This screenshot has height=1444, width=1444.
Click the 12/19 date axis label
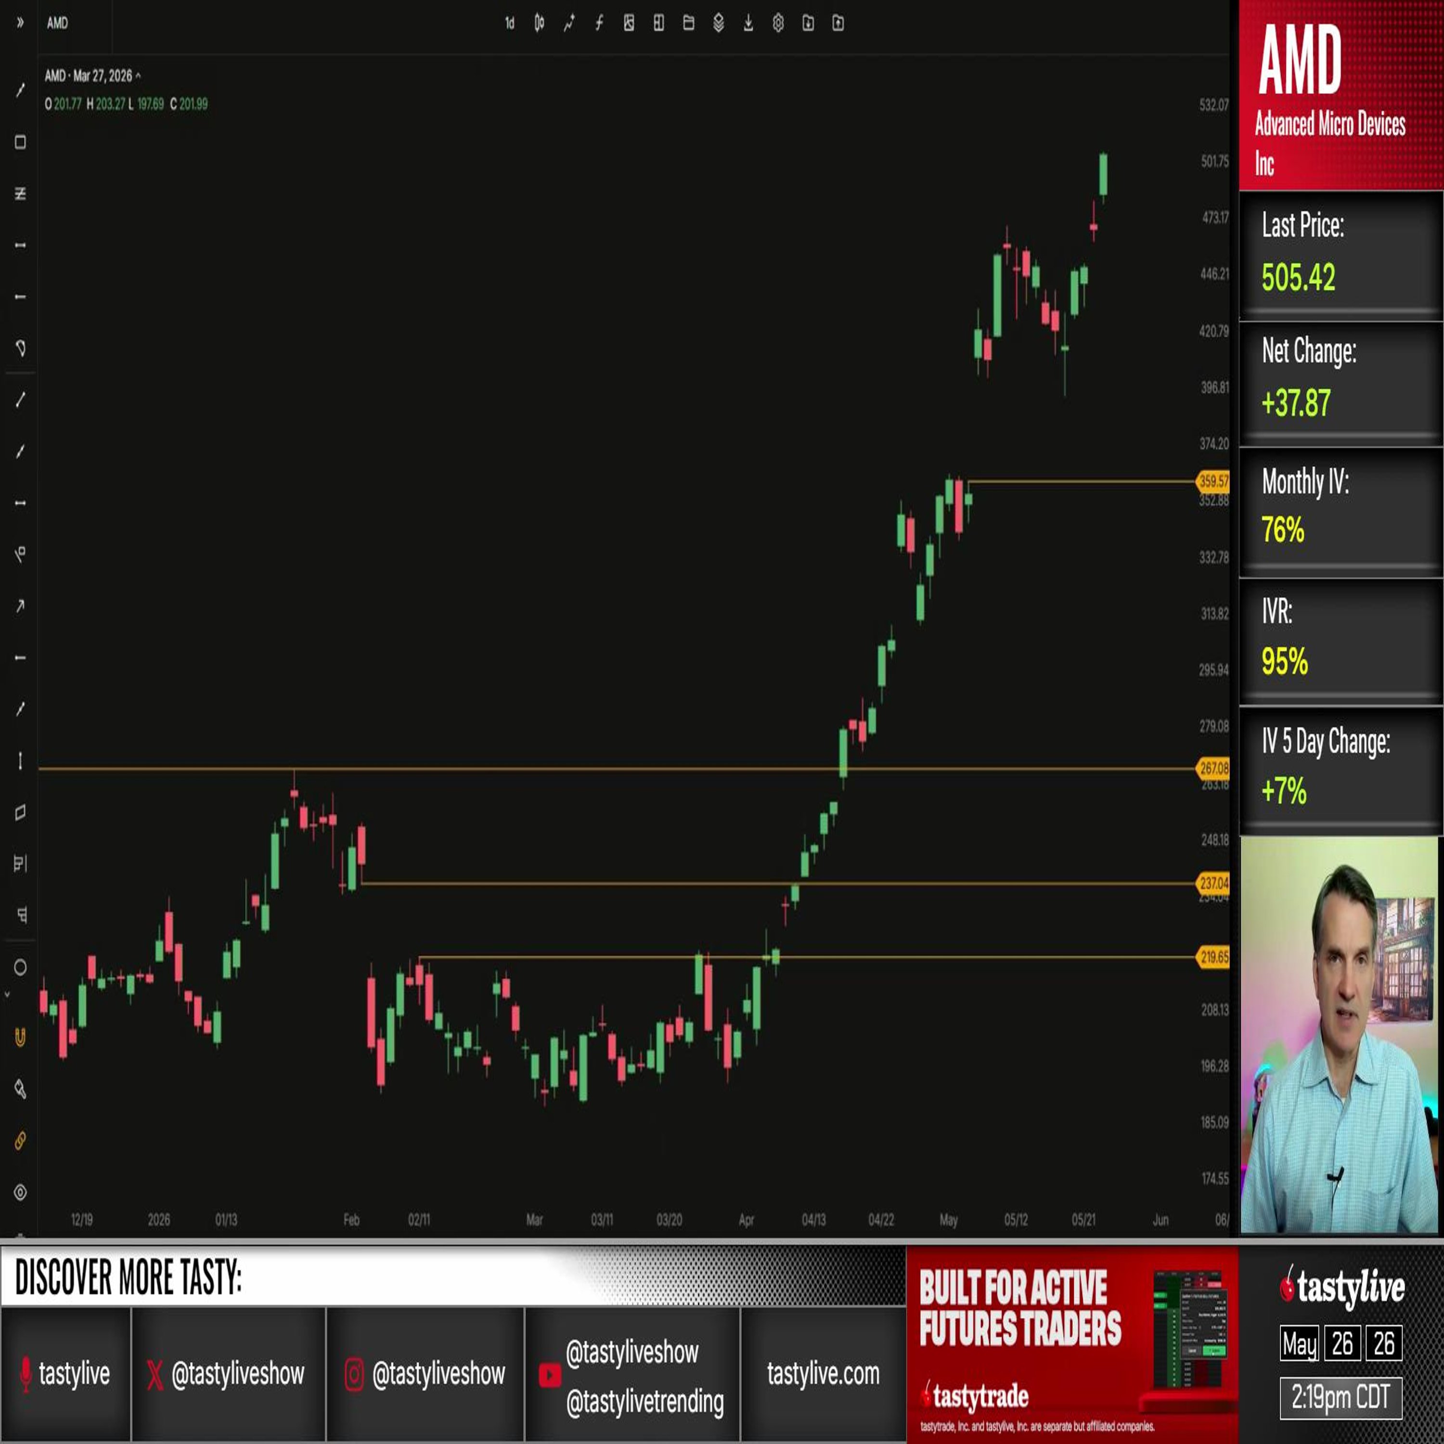click(81, 1220)
